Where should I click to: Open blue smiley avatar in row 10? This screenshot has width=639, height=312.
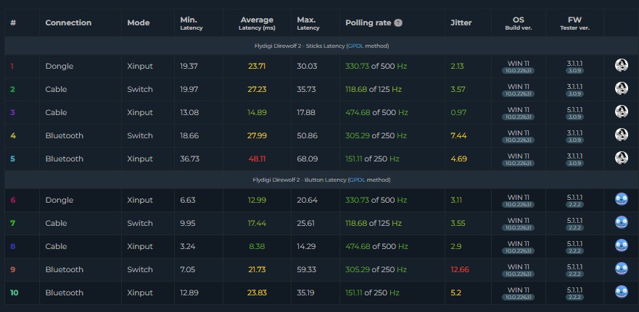click(x=621, y=292)
